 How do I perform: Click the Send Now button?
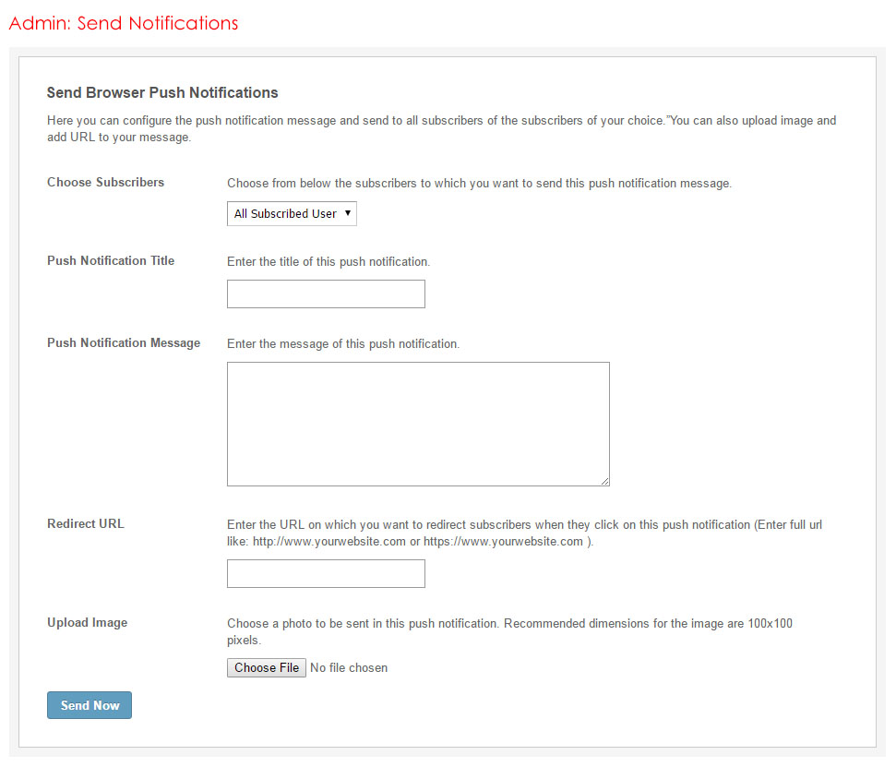point(90,705)
